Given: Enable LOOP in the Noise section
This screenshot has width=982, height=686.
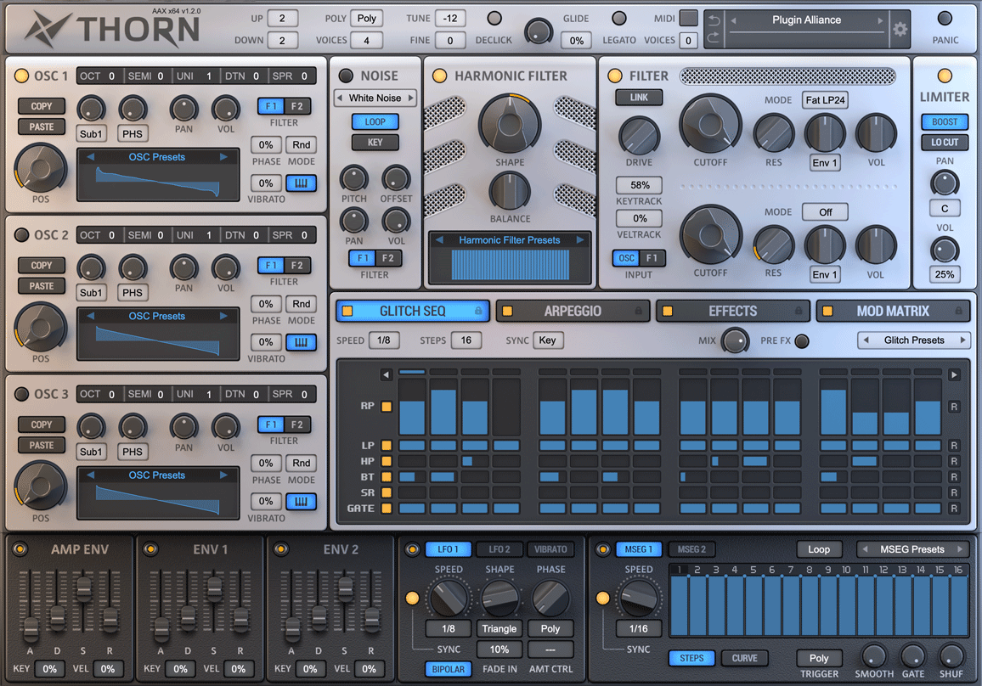Looking at the screenshot, I should (375, 121).
